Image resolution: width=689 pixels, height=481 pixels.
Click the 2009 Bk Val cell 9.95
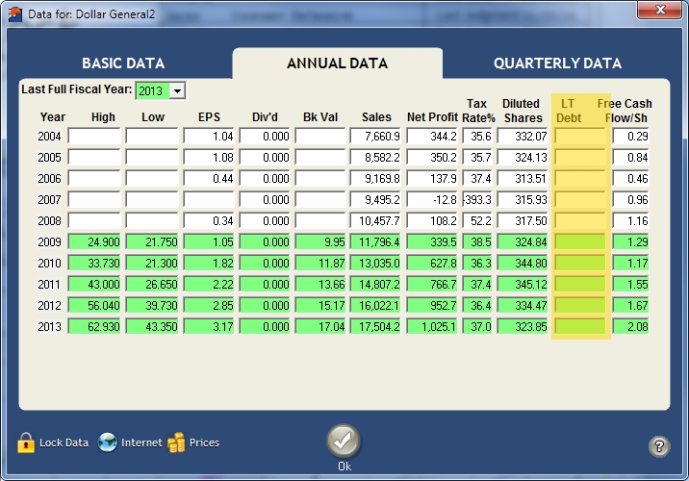(x=320, y=242)
